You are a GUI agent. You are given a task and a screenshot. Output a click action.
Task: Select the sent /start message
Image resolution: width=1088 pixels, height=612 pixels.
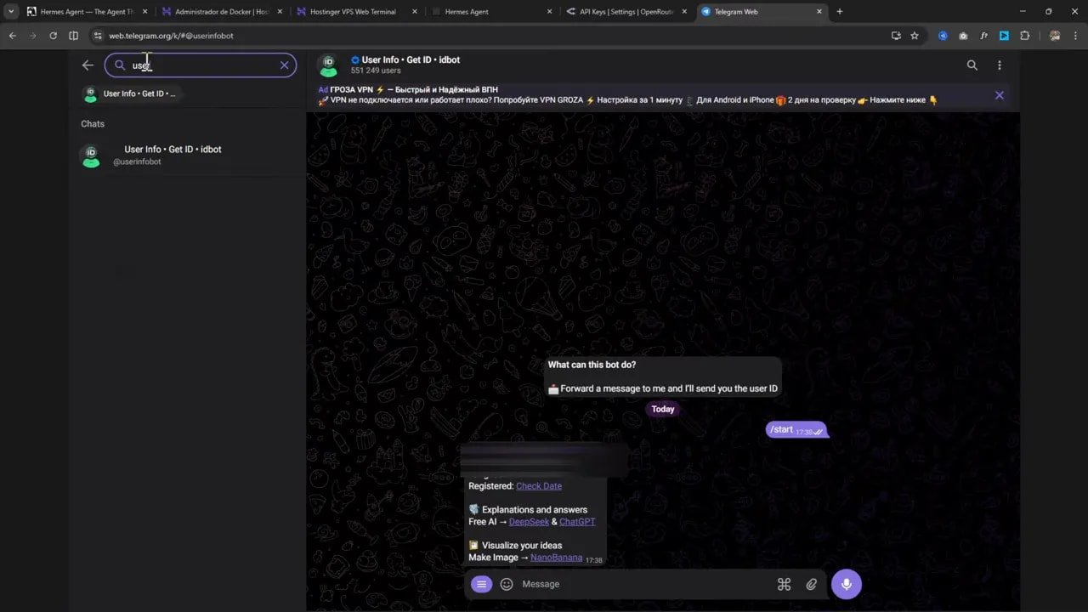click(x=796, y=430)
